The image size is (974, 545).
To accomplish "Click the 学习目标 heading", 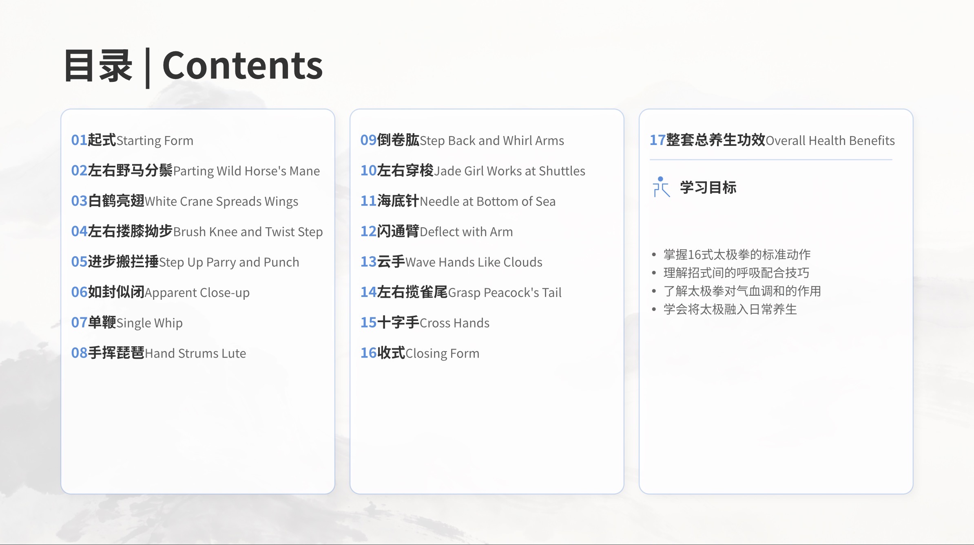I will [708, 188].
